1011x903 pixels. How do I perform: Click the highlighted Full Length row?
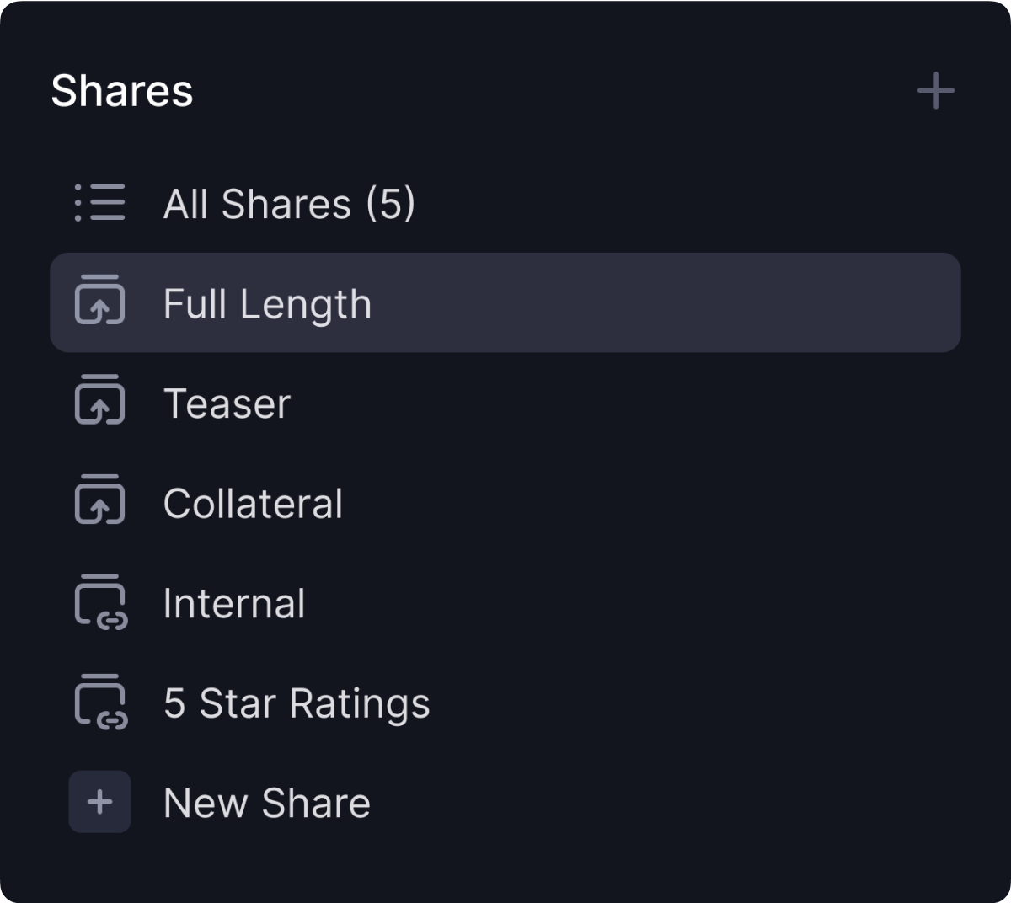click(x=505, y=302)
